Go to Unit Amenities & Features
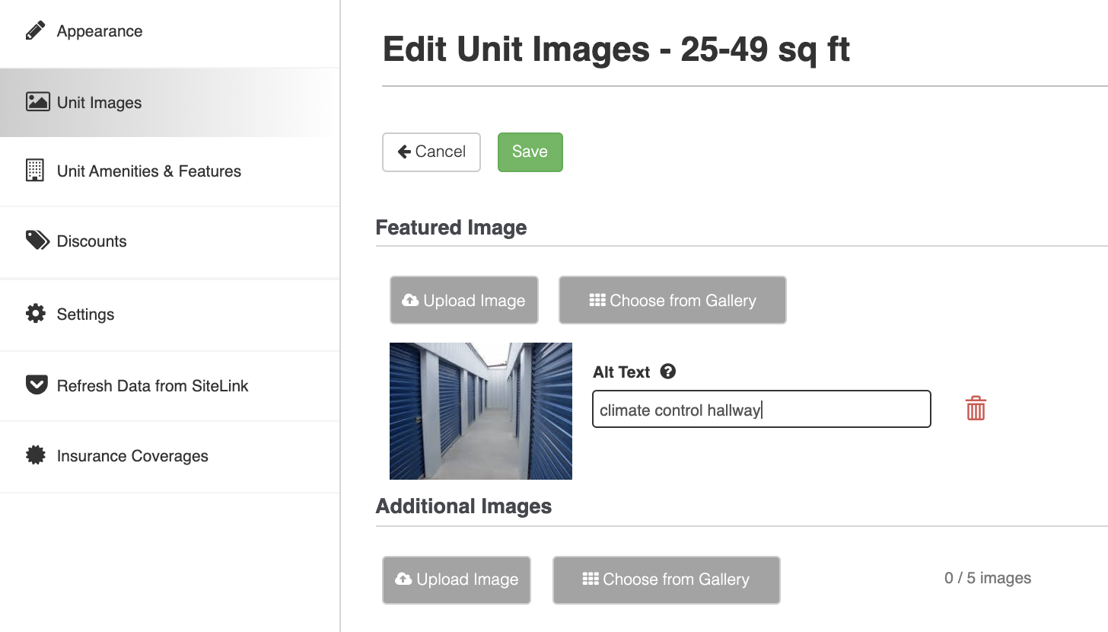This screenshot has width=1108, height=632. click(x=170, y=171)
